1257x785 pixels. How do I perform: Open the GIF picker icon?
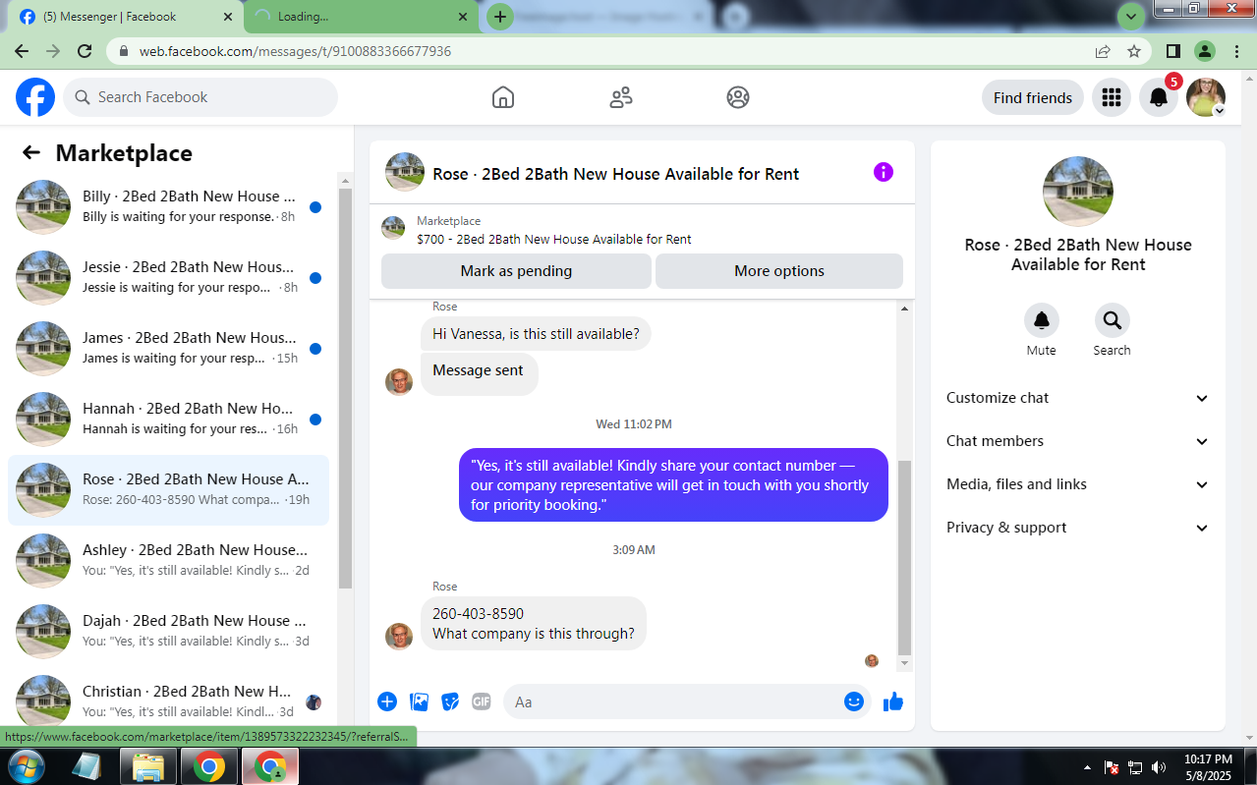[x=481, y=701]
